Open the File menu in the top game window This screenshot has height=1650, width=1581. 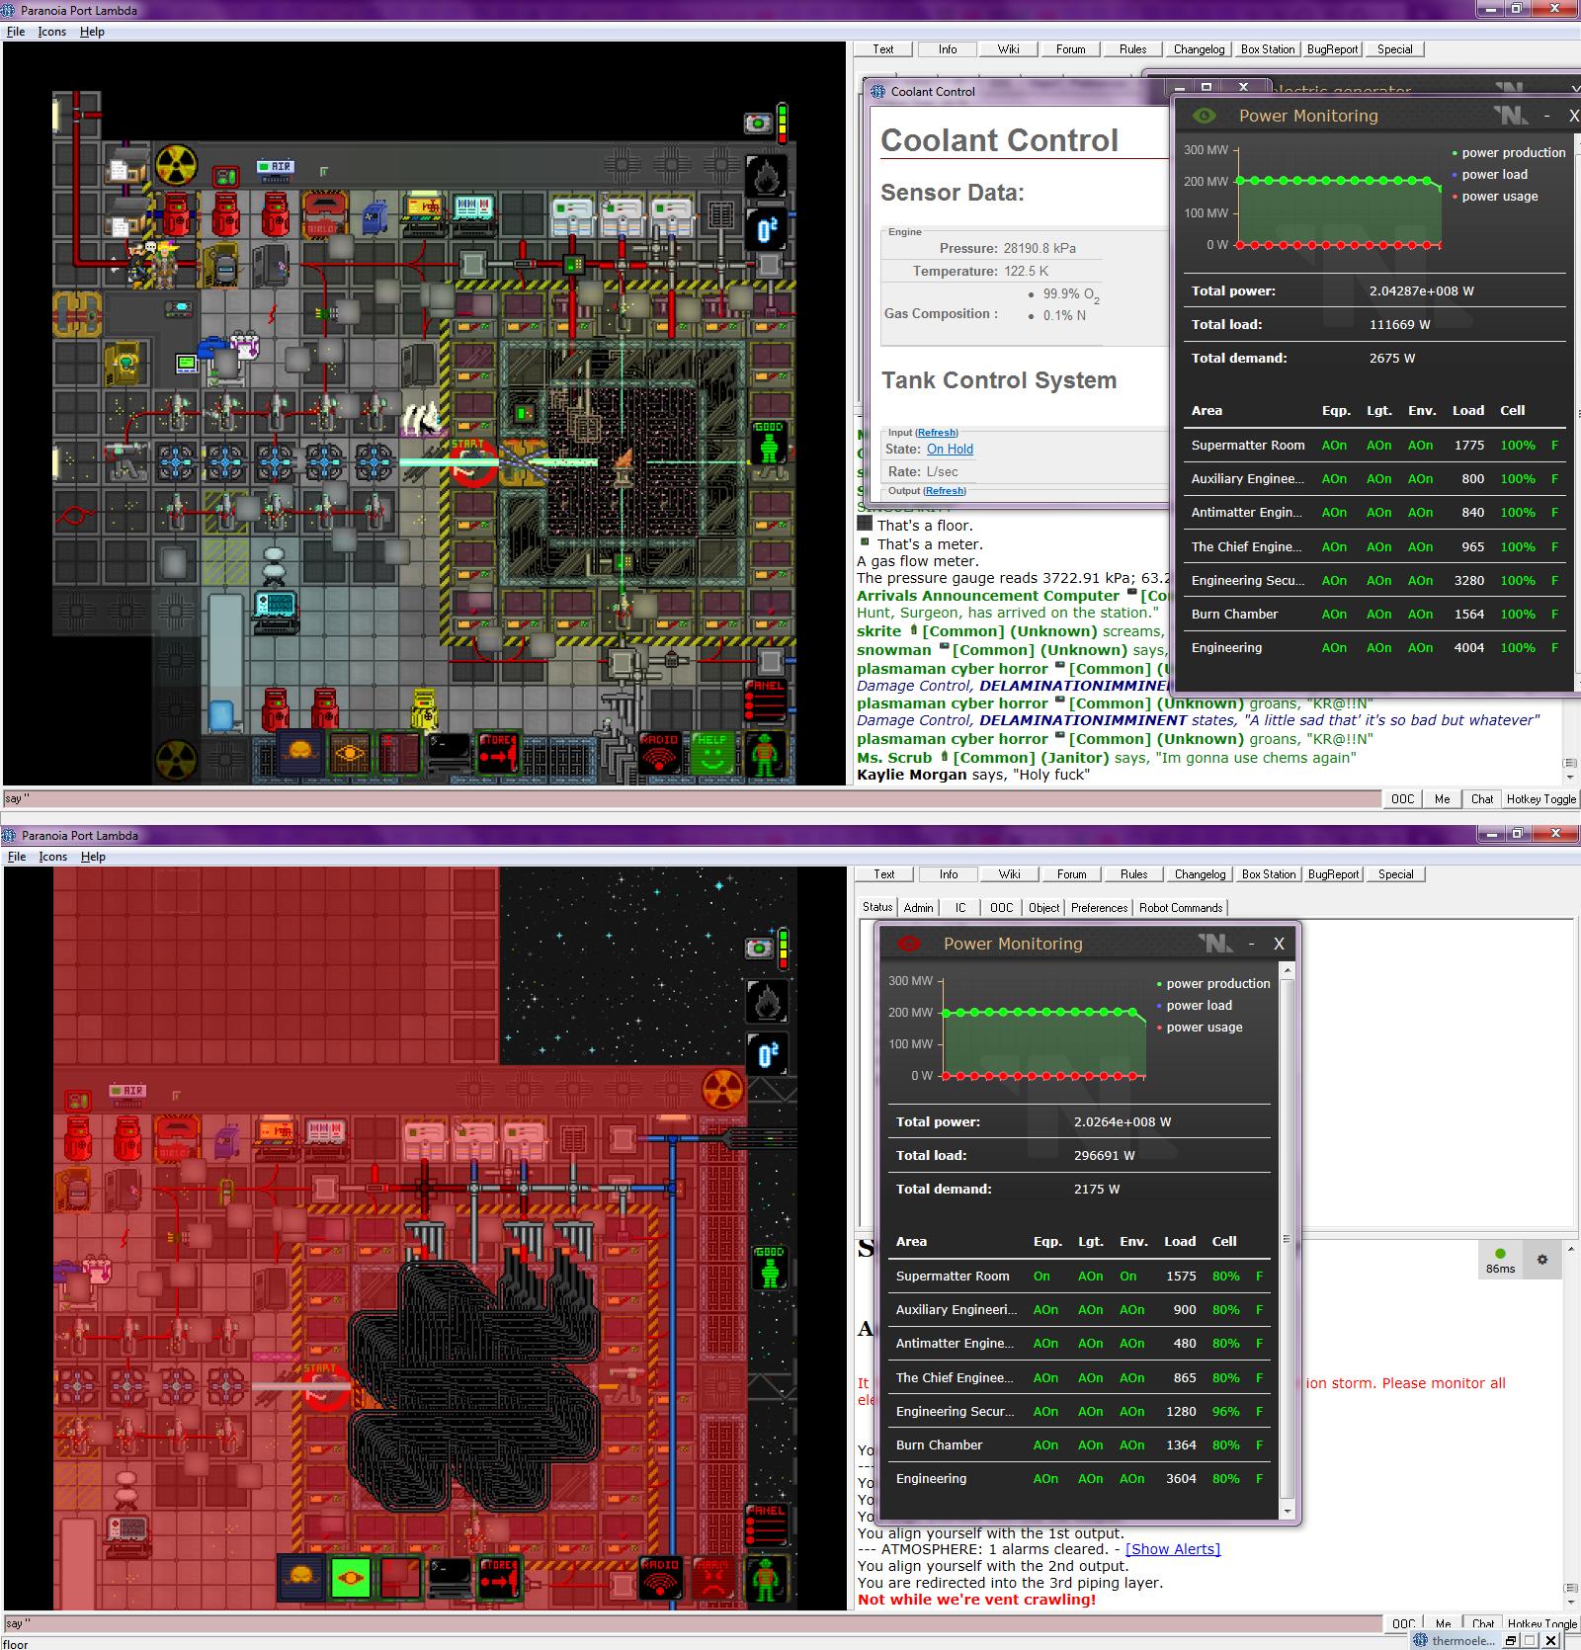pyautogui.click(x=16, y=32)
